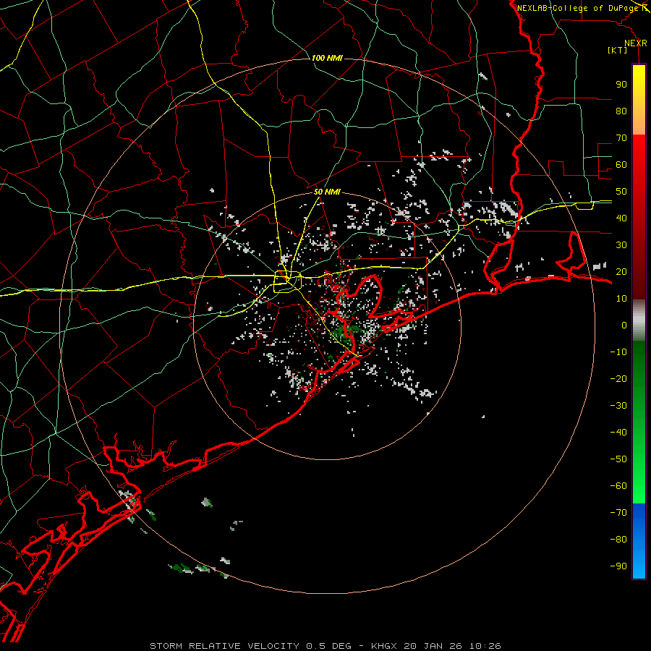Select the 30 value on the velocity scale
Image resolution: width=651 pixels, height=651 pixels.
(x=621, y=245)
